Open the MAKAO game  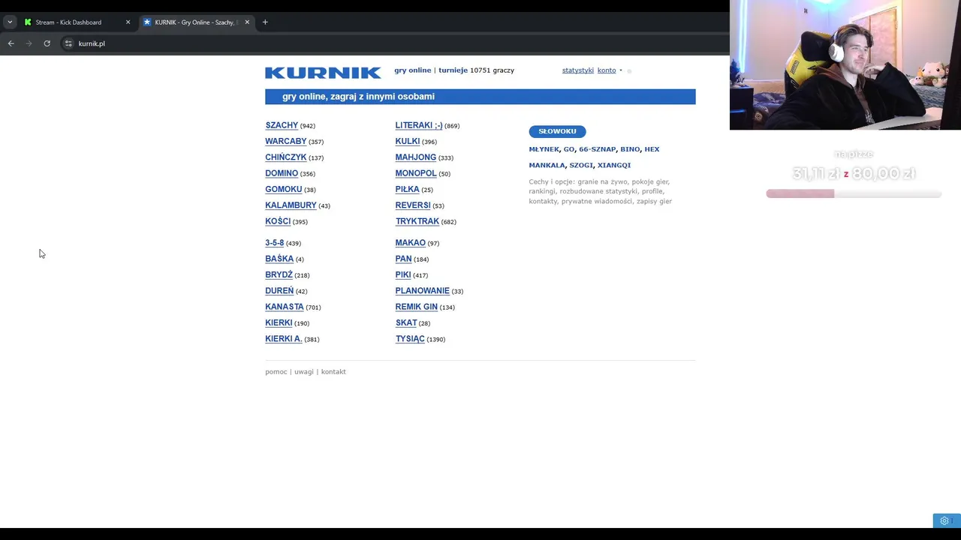coord(411,243)
